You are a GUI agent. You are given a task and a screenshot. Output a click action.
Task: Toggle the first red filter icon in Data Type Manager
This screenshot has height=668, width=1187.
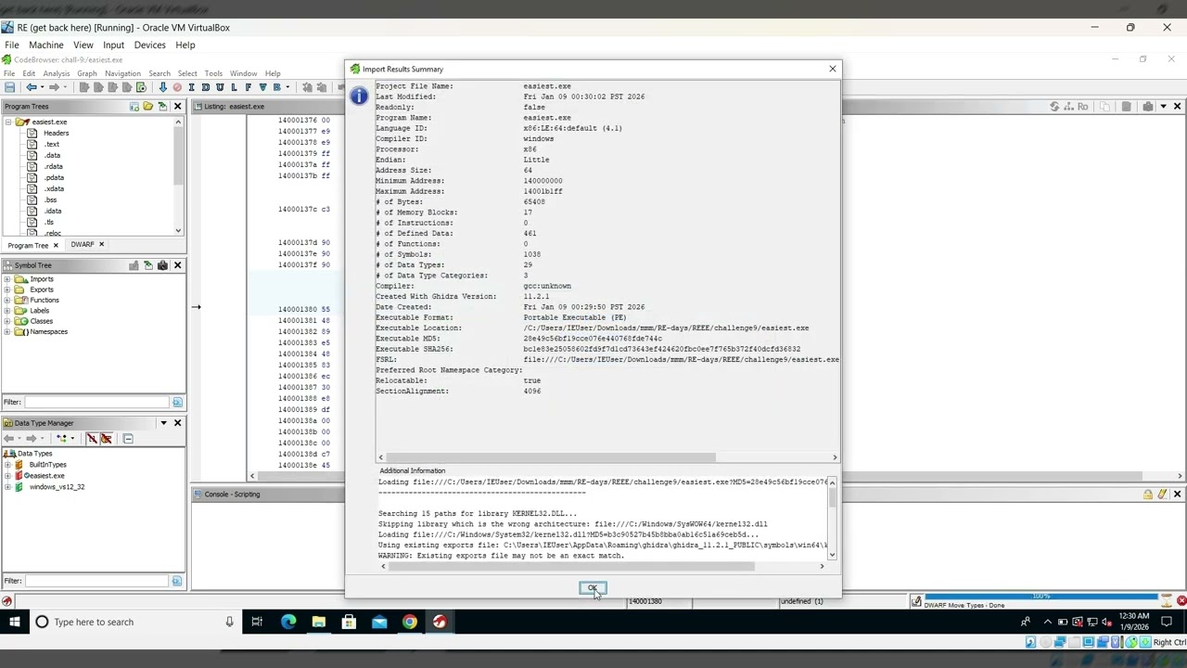(92, 439)
